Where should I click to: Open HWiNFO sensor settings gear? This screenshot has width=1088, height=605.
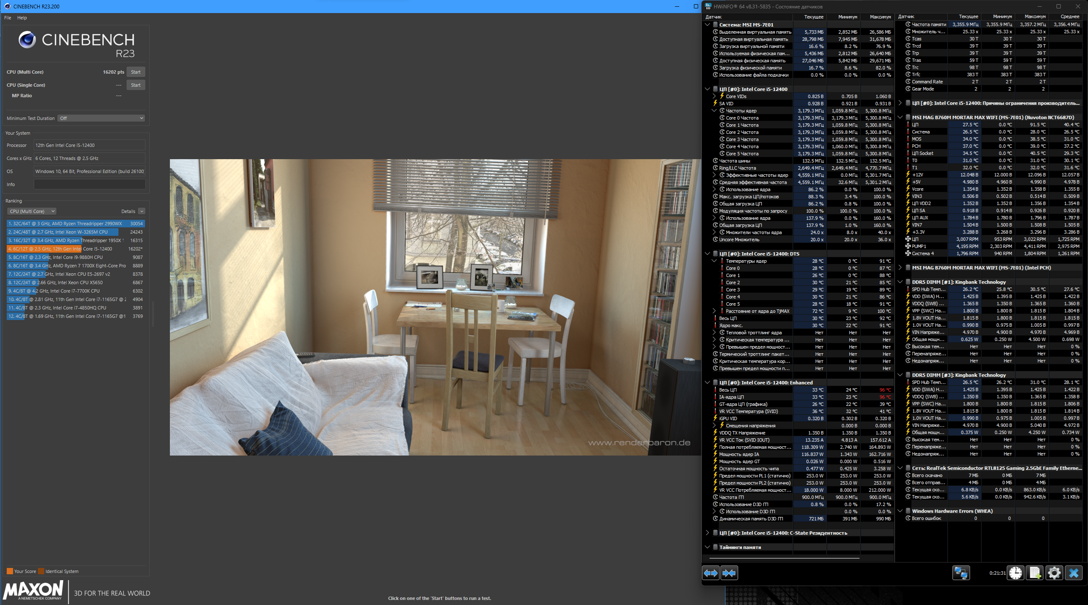click(1054, 573)
